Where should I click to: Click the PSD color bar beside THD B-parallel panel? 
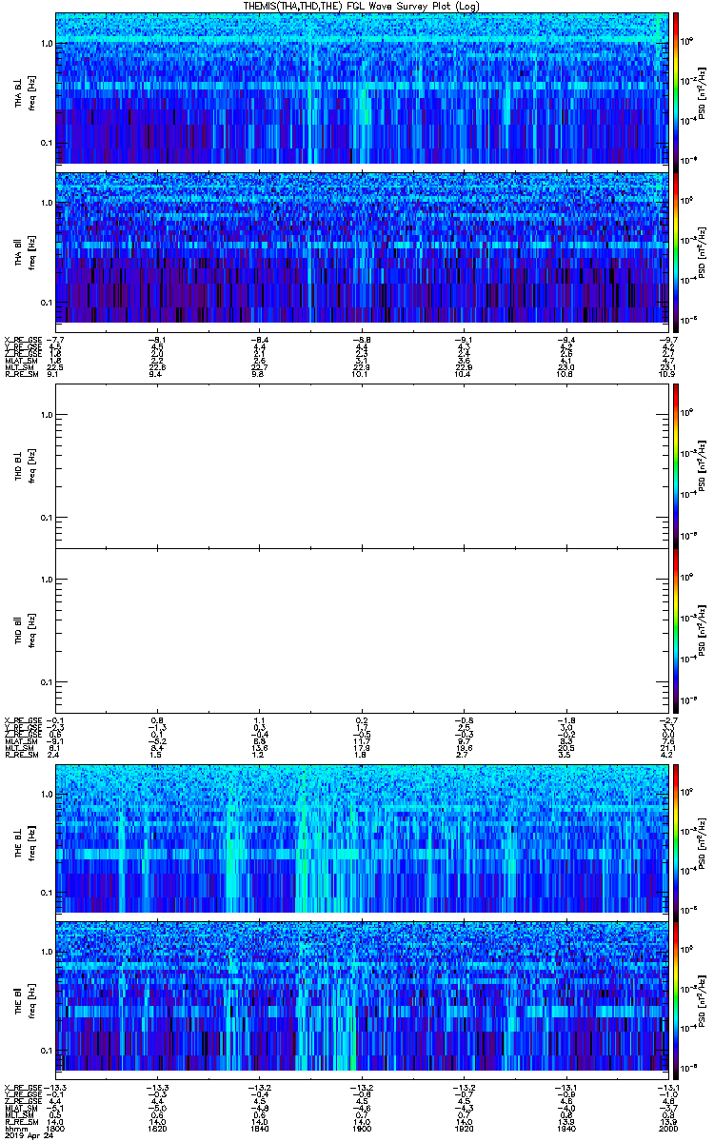[x=676, y=630]
